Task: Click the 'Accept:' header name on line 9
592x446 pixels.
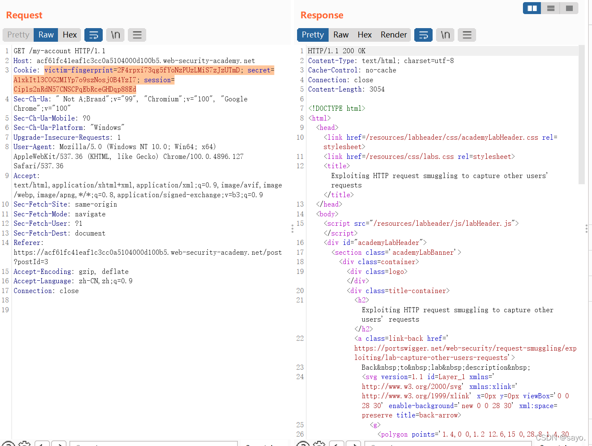Action: coord(27,176)
